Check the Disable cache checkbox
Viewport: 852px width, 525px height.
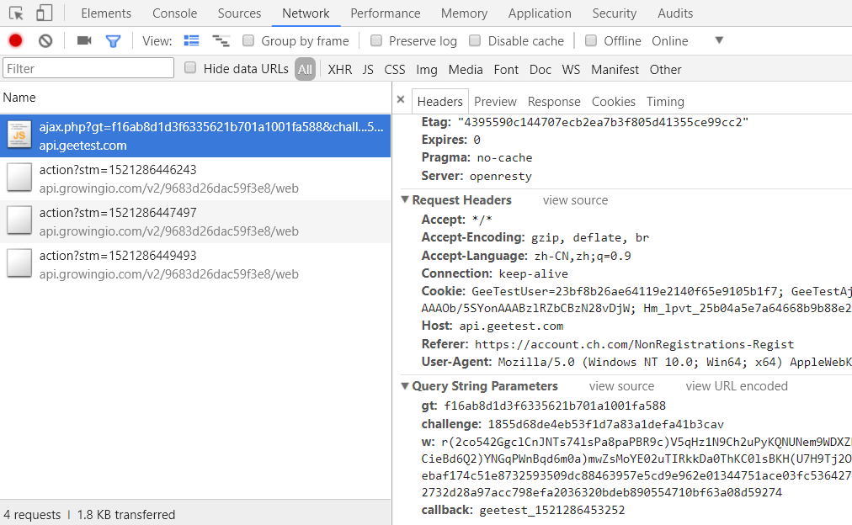[x=475, y=40]
